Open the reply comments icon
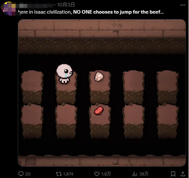Screen dimensions: 189x178 (21, 174)
